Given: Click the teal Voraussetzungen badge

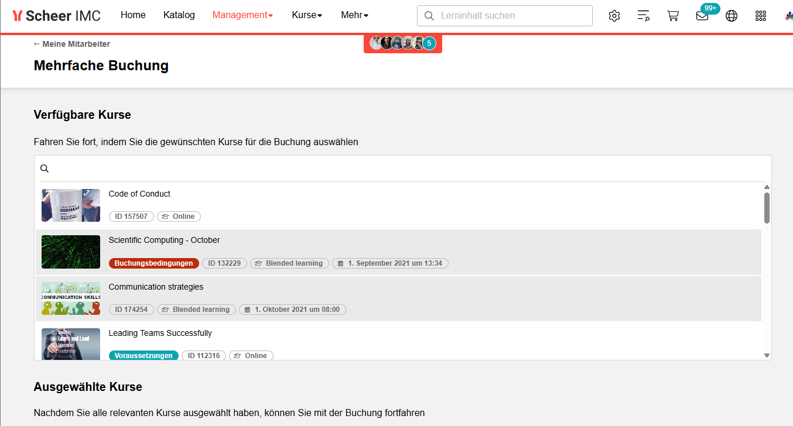Looking at the screenshot, I should click(143, 356).
